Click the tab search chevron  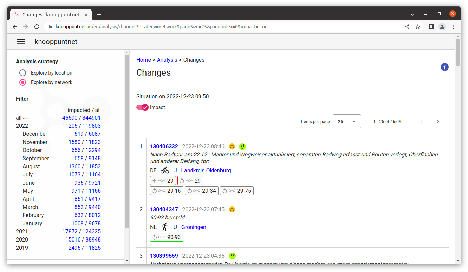(x=412, y=14)
